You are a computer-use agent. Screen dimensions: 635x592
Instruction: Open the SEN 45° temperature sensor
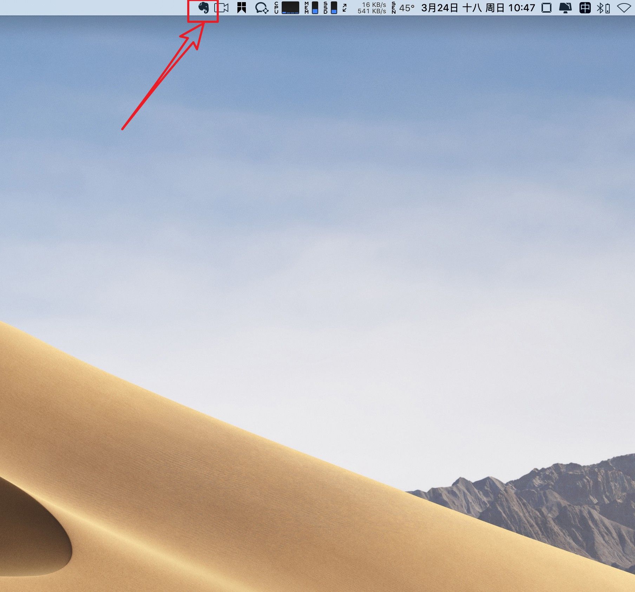[x=403, y=8]
